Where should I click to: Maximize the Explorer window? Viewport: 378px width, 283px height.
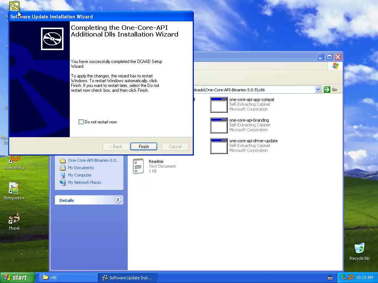(x=329, y=57)
